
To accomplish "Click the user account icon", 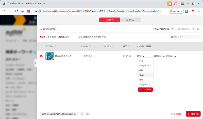I will point(176,4).
